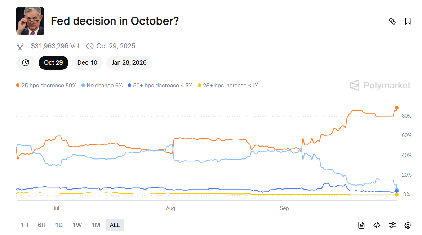Click the clock icon beside Oct 29, 2025
The image size is (422, 235).
90,46
